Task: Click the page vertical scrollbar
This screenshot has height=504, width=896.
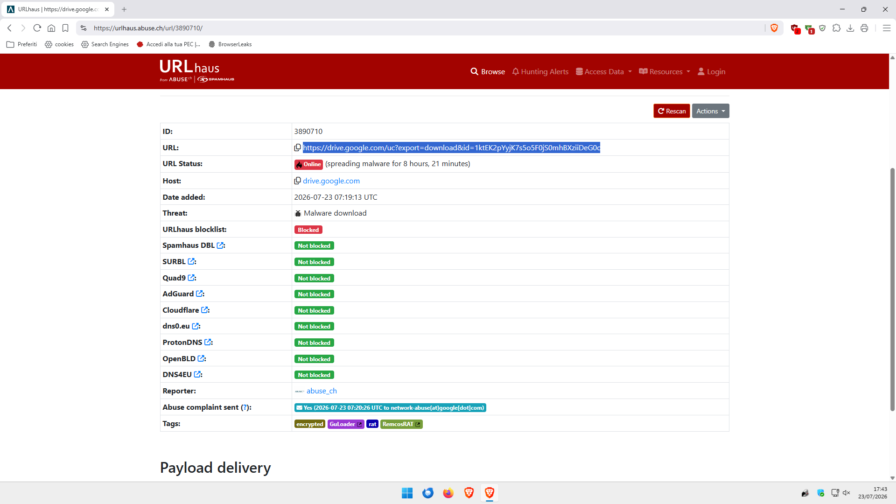Action: [892, 289]
